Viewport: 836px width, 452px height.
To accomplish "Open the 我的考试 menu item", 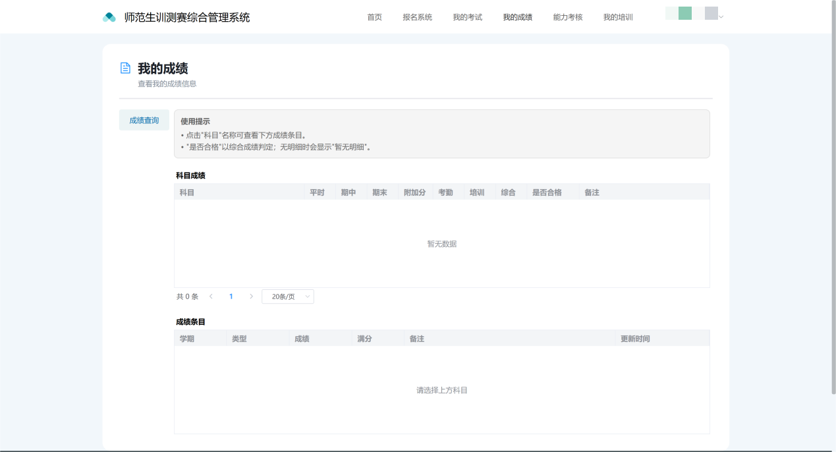I will click(467, 17).
